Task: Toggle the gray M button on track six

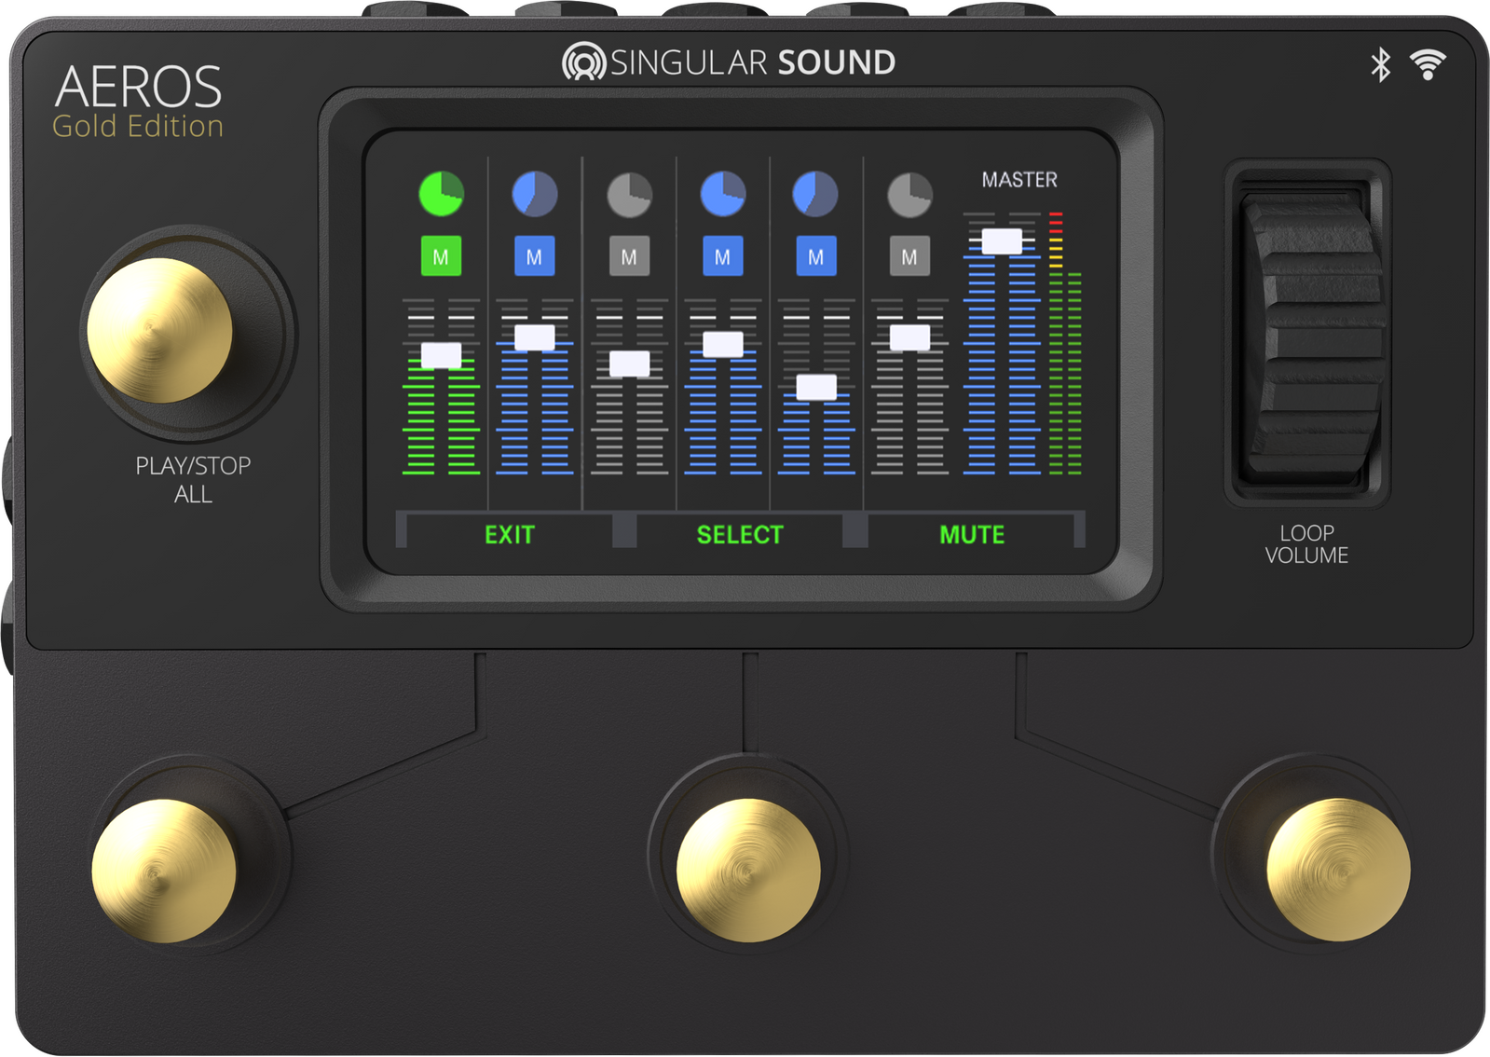Action: [x=909, y=256]
